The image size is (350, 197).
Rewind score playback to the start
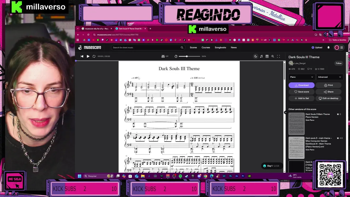[82, 56]
